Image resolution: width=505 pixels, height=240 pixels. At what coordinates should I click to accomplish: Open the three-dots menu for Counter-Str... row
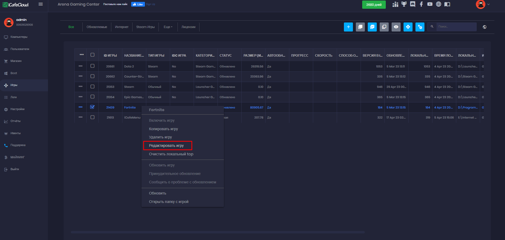point(81,76)
